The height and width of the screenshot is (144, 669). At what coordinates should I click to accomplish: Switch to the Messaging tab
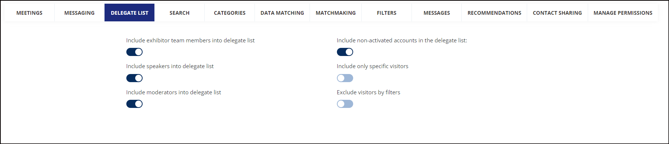(79, 13)
